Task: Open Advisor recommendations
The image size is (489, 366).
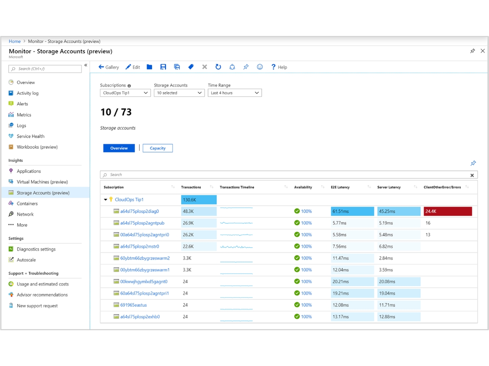Action: [x=42, y=294]
